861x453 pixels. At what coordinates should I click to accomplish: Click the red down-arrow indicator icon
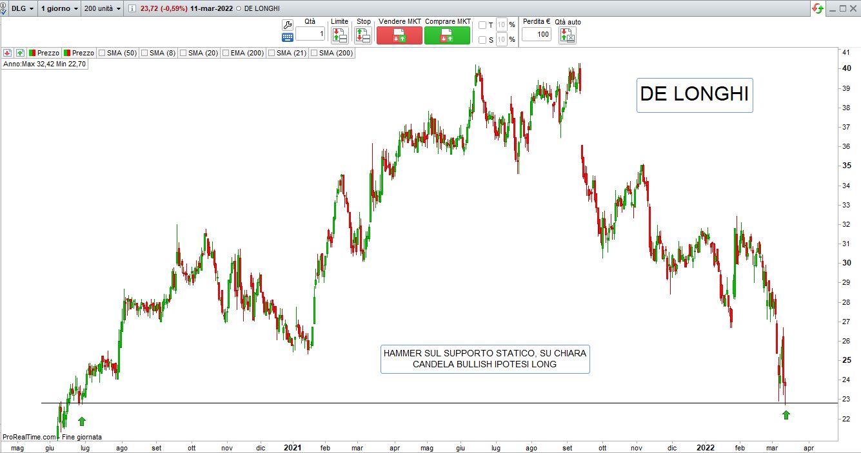click(8, 53)
